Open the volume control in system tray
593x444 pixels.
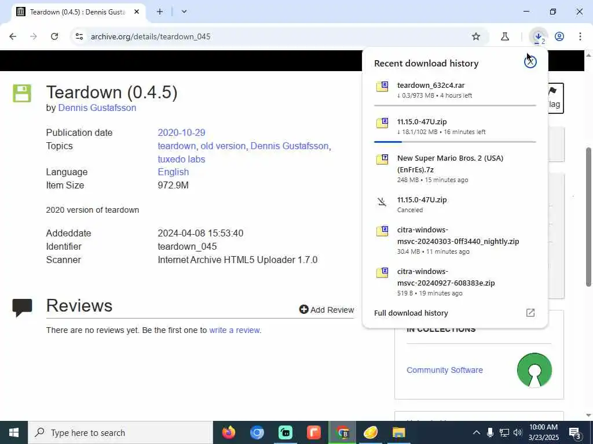pos(518,432)
